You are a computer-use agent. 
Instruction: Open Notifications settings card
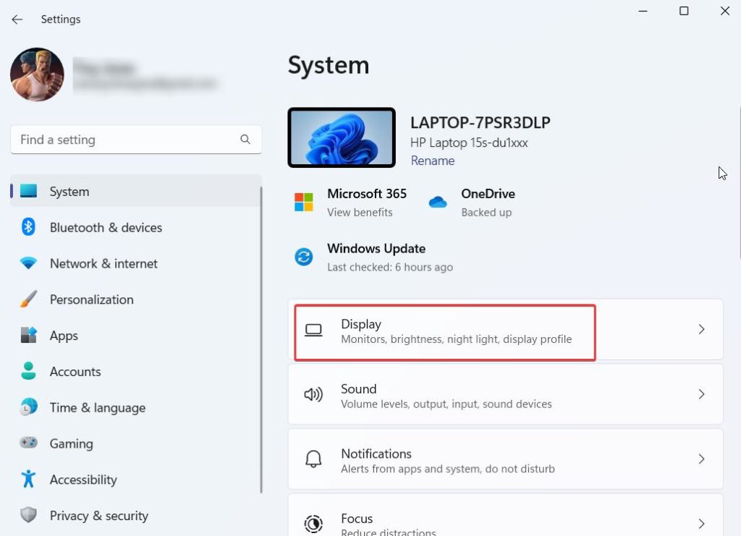point(505,459)
